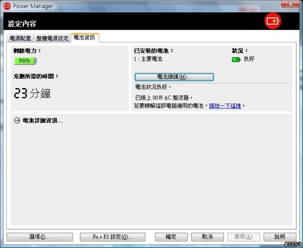
Task: Expand 電池詳細資訊 arrow icon
Action: point(17,121)
